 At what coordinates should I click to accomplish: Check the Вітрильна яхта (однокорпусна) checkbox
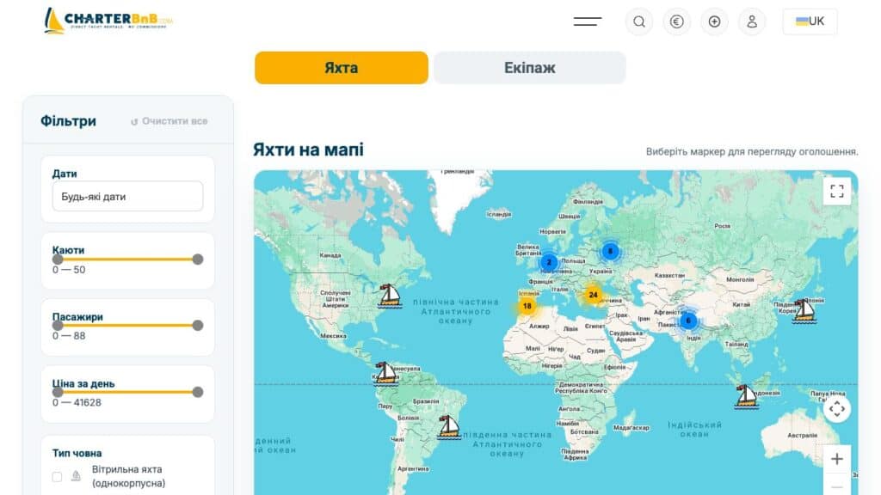point(58,477)
